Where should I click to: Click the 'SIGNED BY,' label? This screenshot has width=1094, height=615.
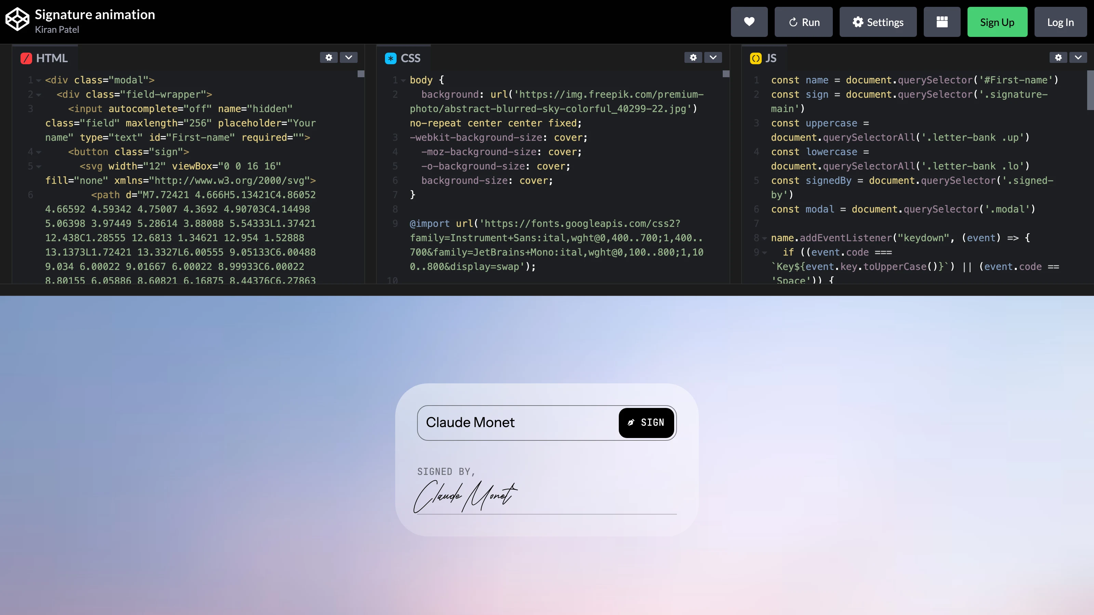446,471
